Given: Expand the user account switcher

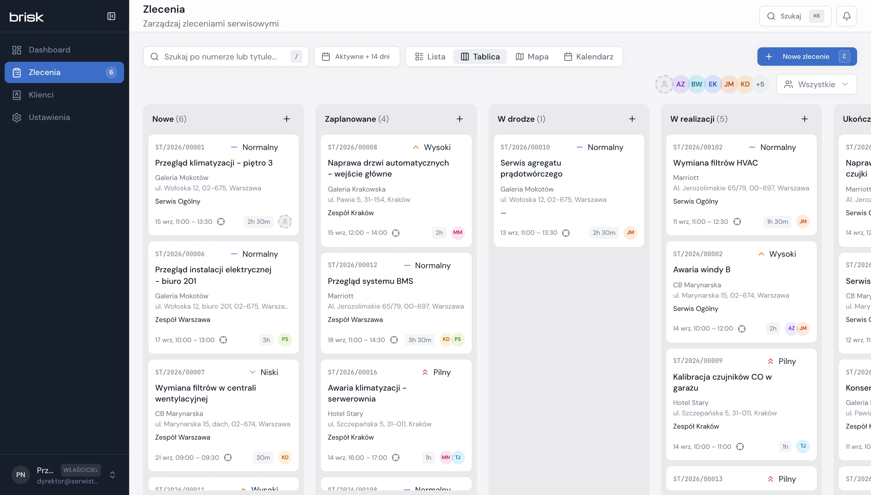Looking at the screenshot, I should (x=112, y=475).
